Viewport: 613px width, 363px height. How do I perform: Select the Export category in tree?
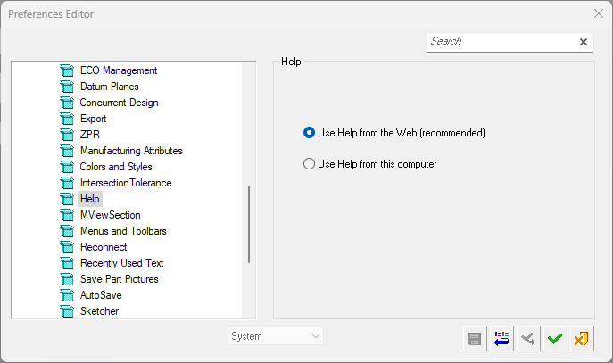[93, 119]
